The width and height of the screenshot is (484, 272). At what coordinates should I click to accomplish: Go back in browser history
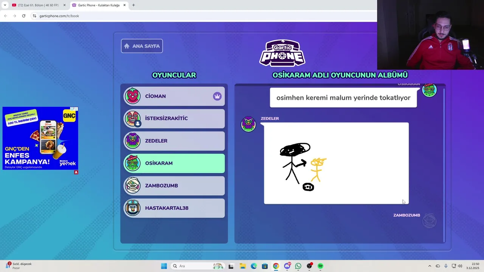[x=5, y=16]
